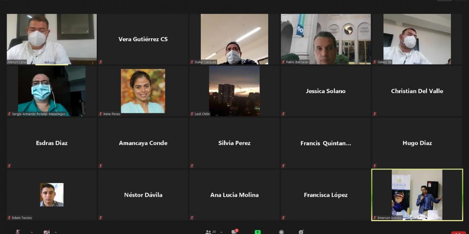This screenshot has height=234, width=469.
Task: Open Chat with the unread badge
Action: (234, 232)
